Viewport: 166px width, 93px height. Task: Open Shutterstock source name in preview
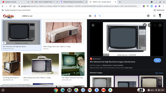tap(96, 59)
